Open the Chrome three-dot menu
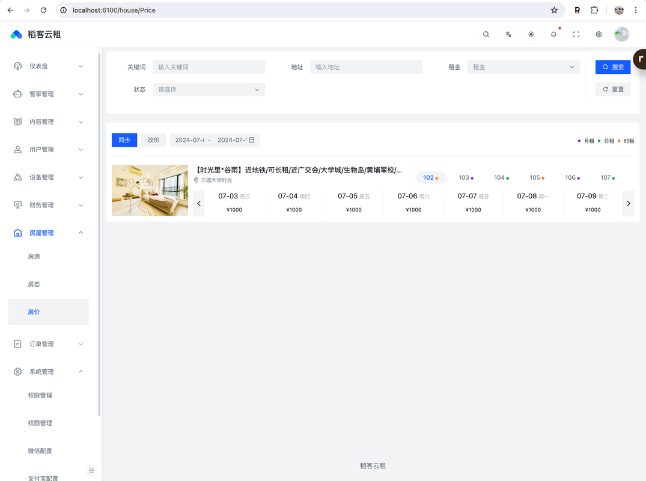 point(636,10)
